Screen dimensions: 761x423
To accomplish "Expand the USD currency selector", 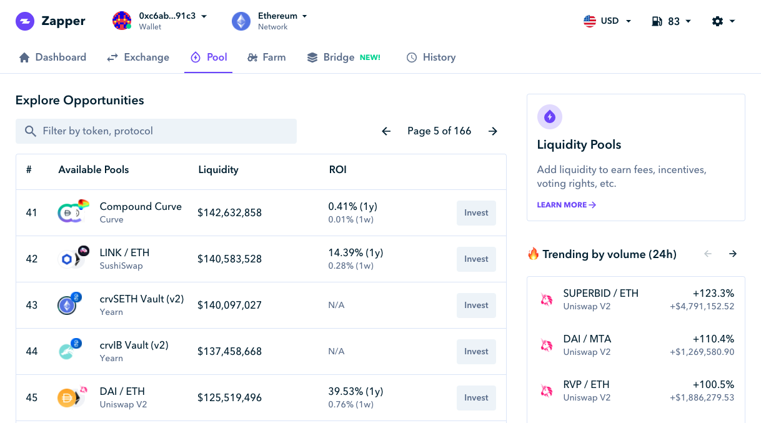I will pos(608,21).
